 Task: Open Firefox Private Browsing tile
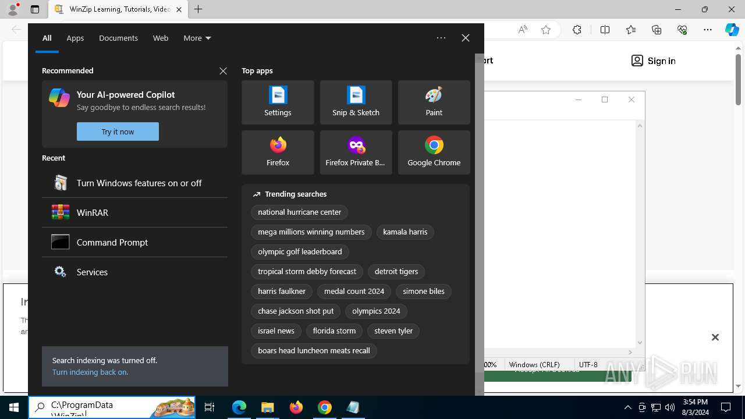(x=356, y=152)
